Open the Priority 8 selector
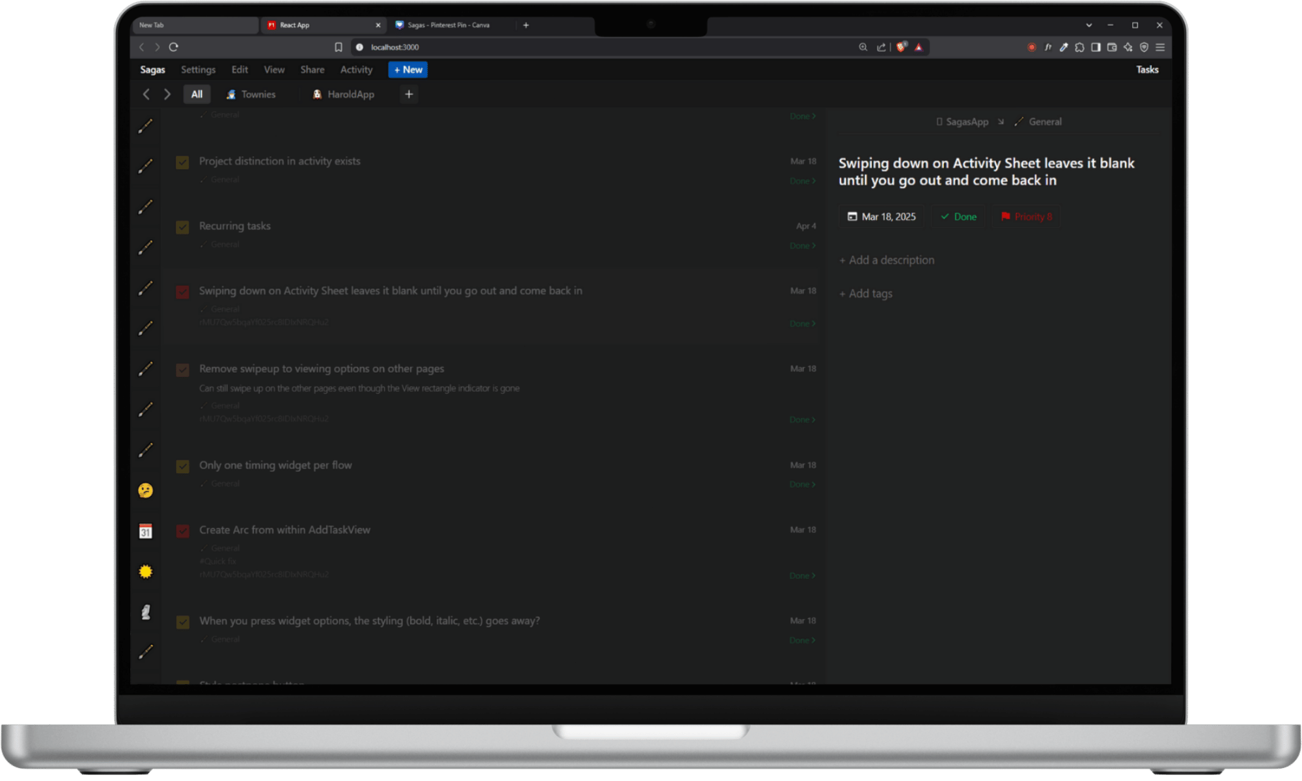This screenshot has width=1302, height=781. 1027,217
